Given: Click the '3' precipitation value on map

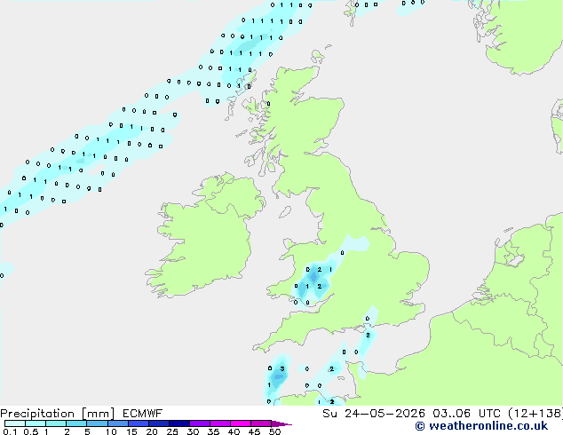Looking at the screenshot, I should [x=282, y=368].
